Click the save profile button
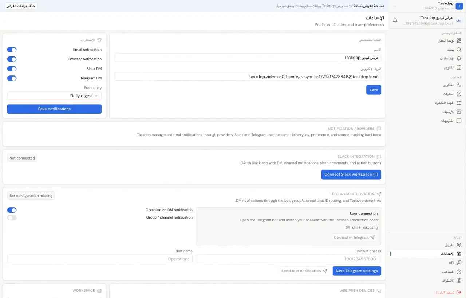466x298 pixels. [x=374, y=90]
